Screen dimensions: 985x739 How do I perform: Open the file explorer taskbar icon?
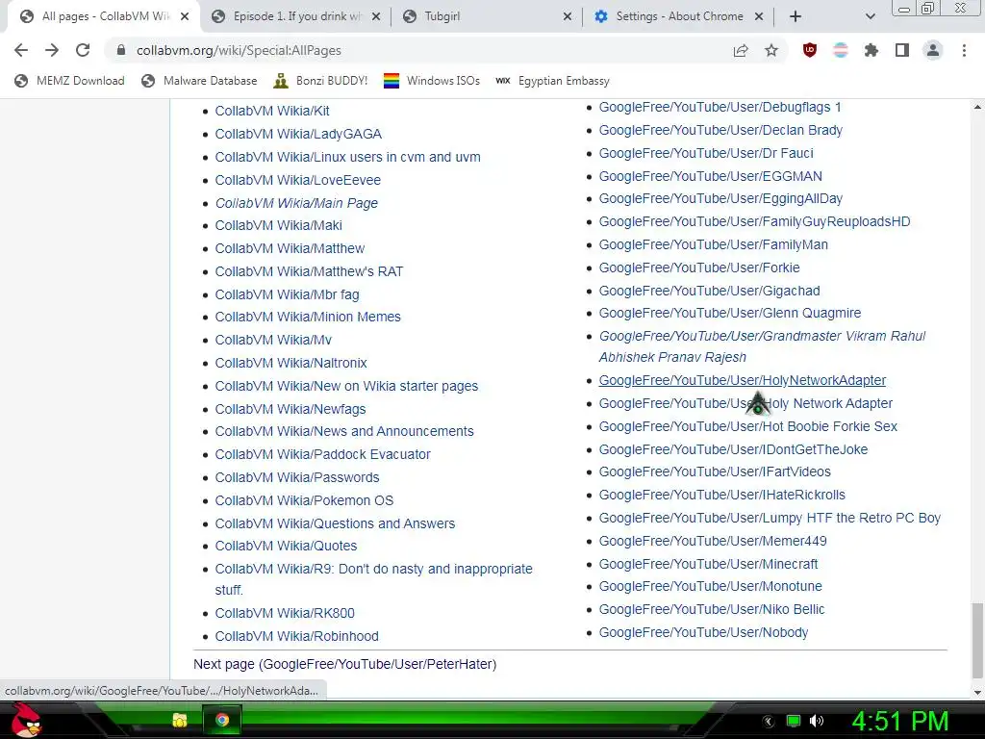[180, 720]
